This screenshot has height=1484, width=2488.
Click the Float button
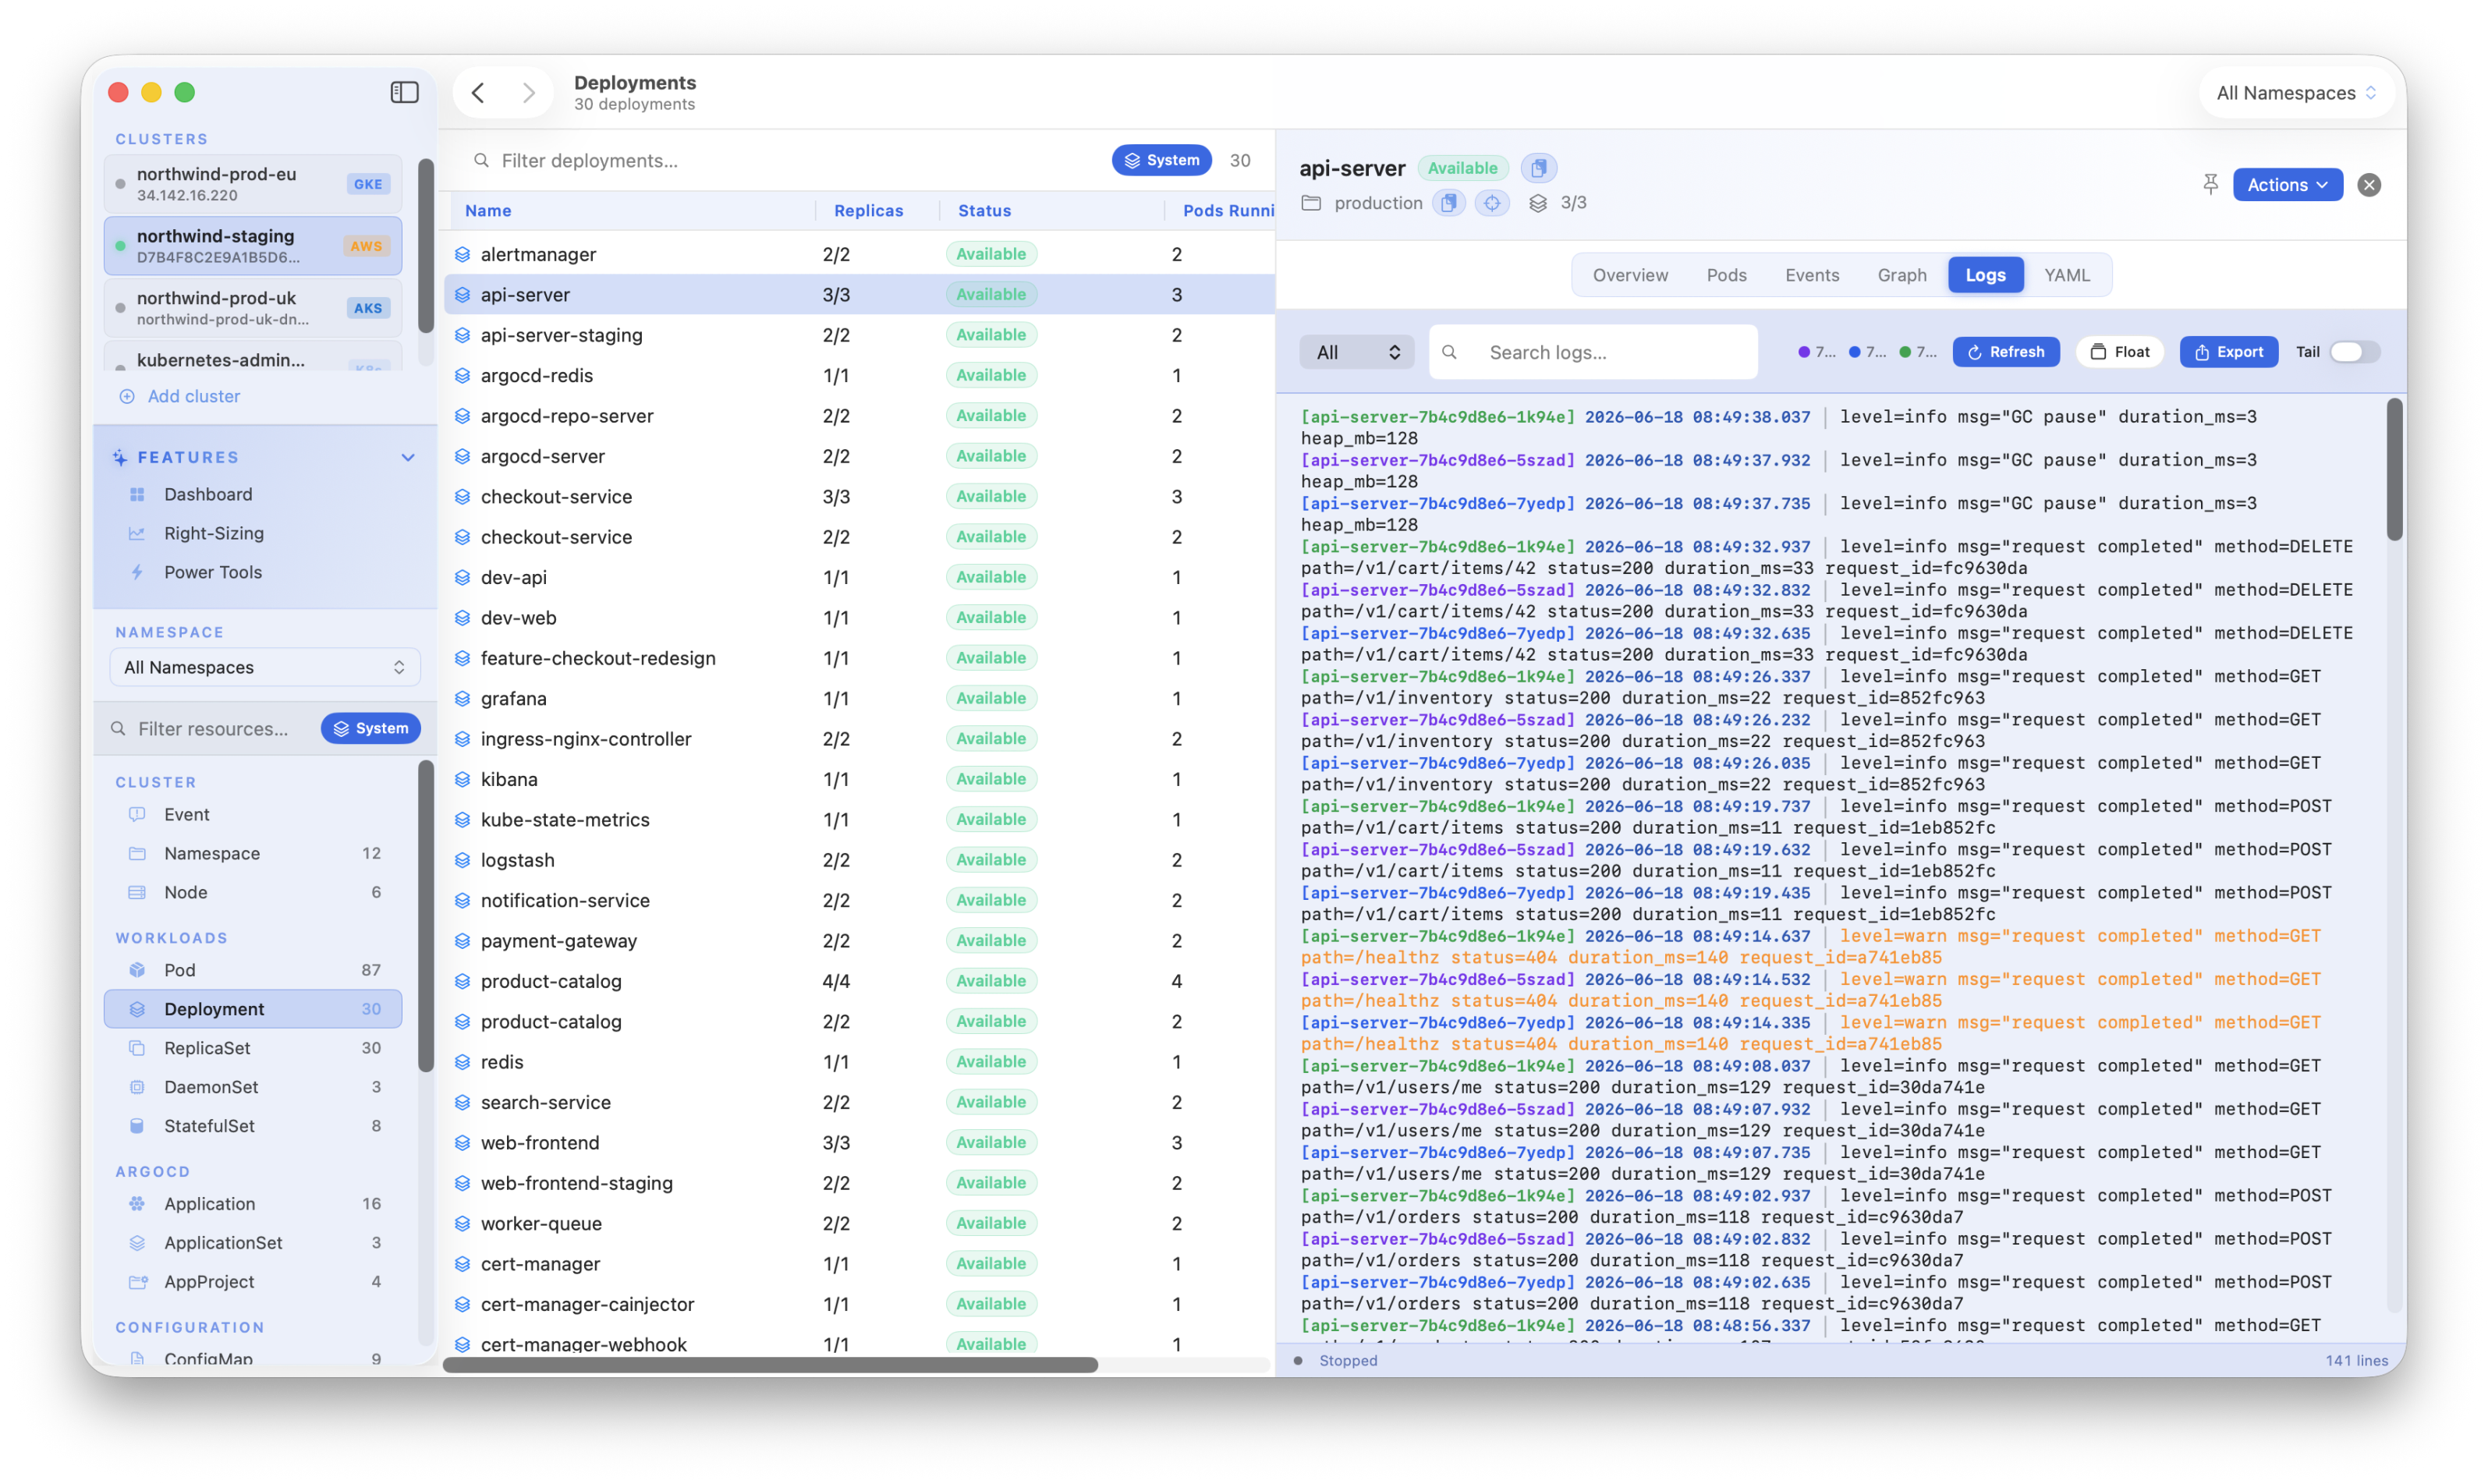coord(2119,352)
